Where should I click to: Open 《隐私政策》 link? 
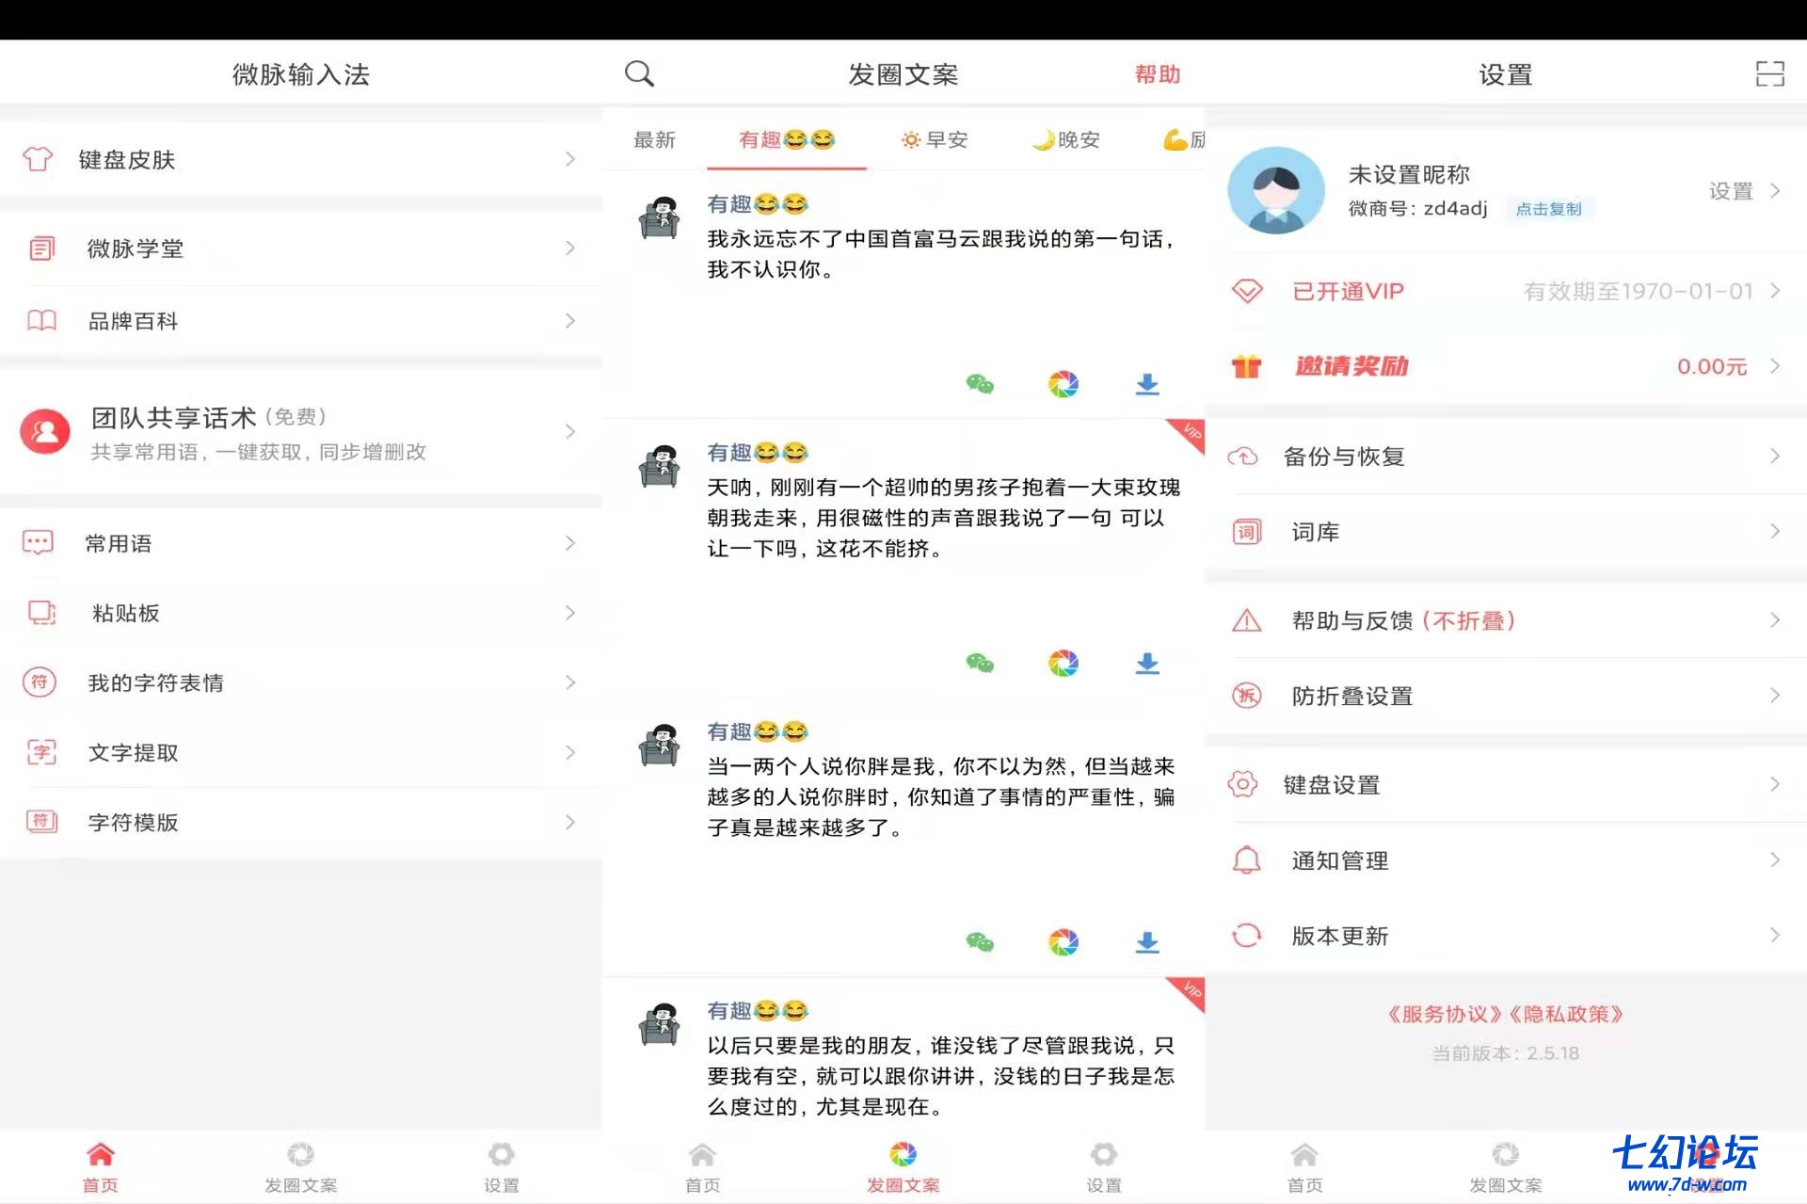point(1566,1014)
